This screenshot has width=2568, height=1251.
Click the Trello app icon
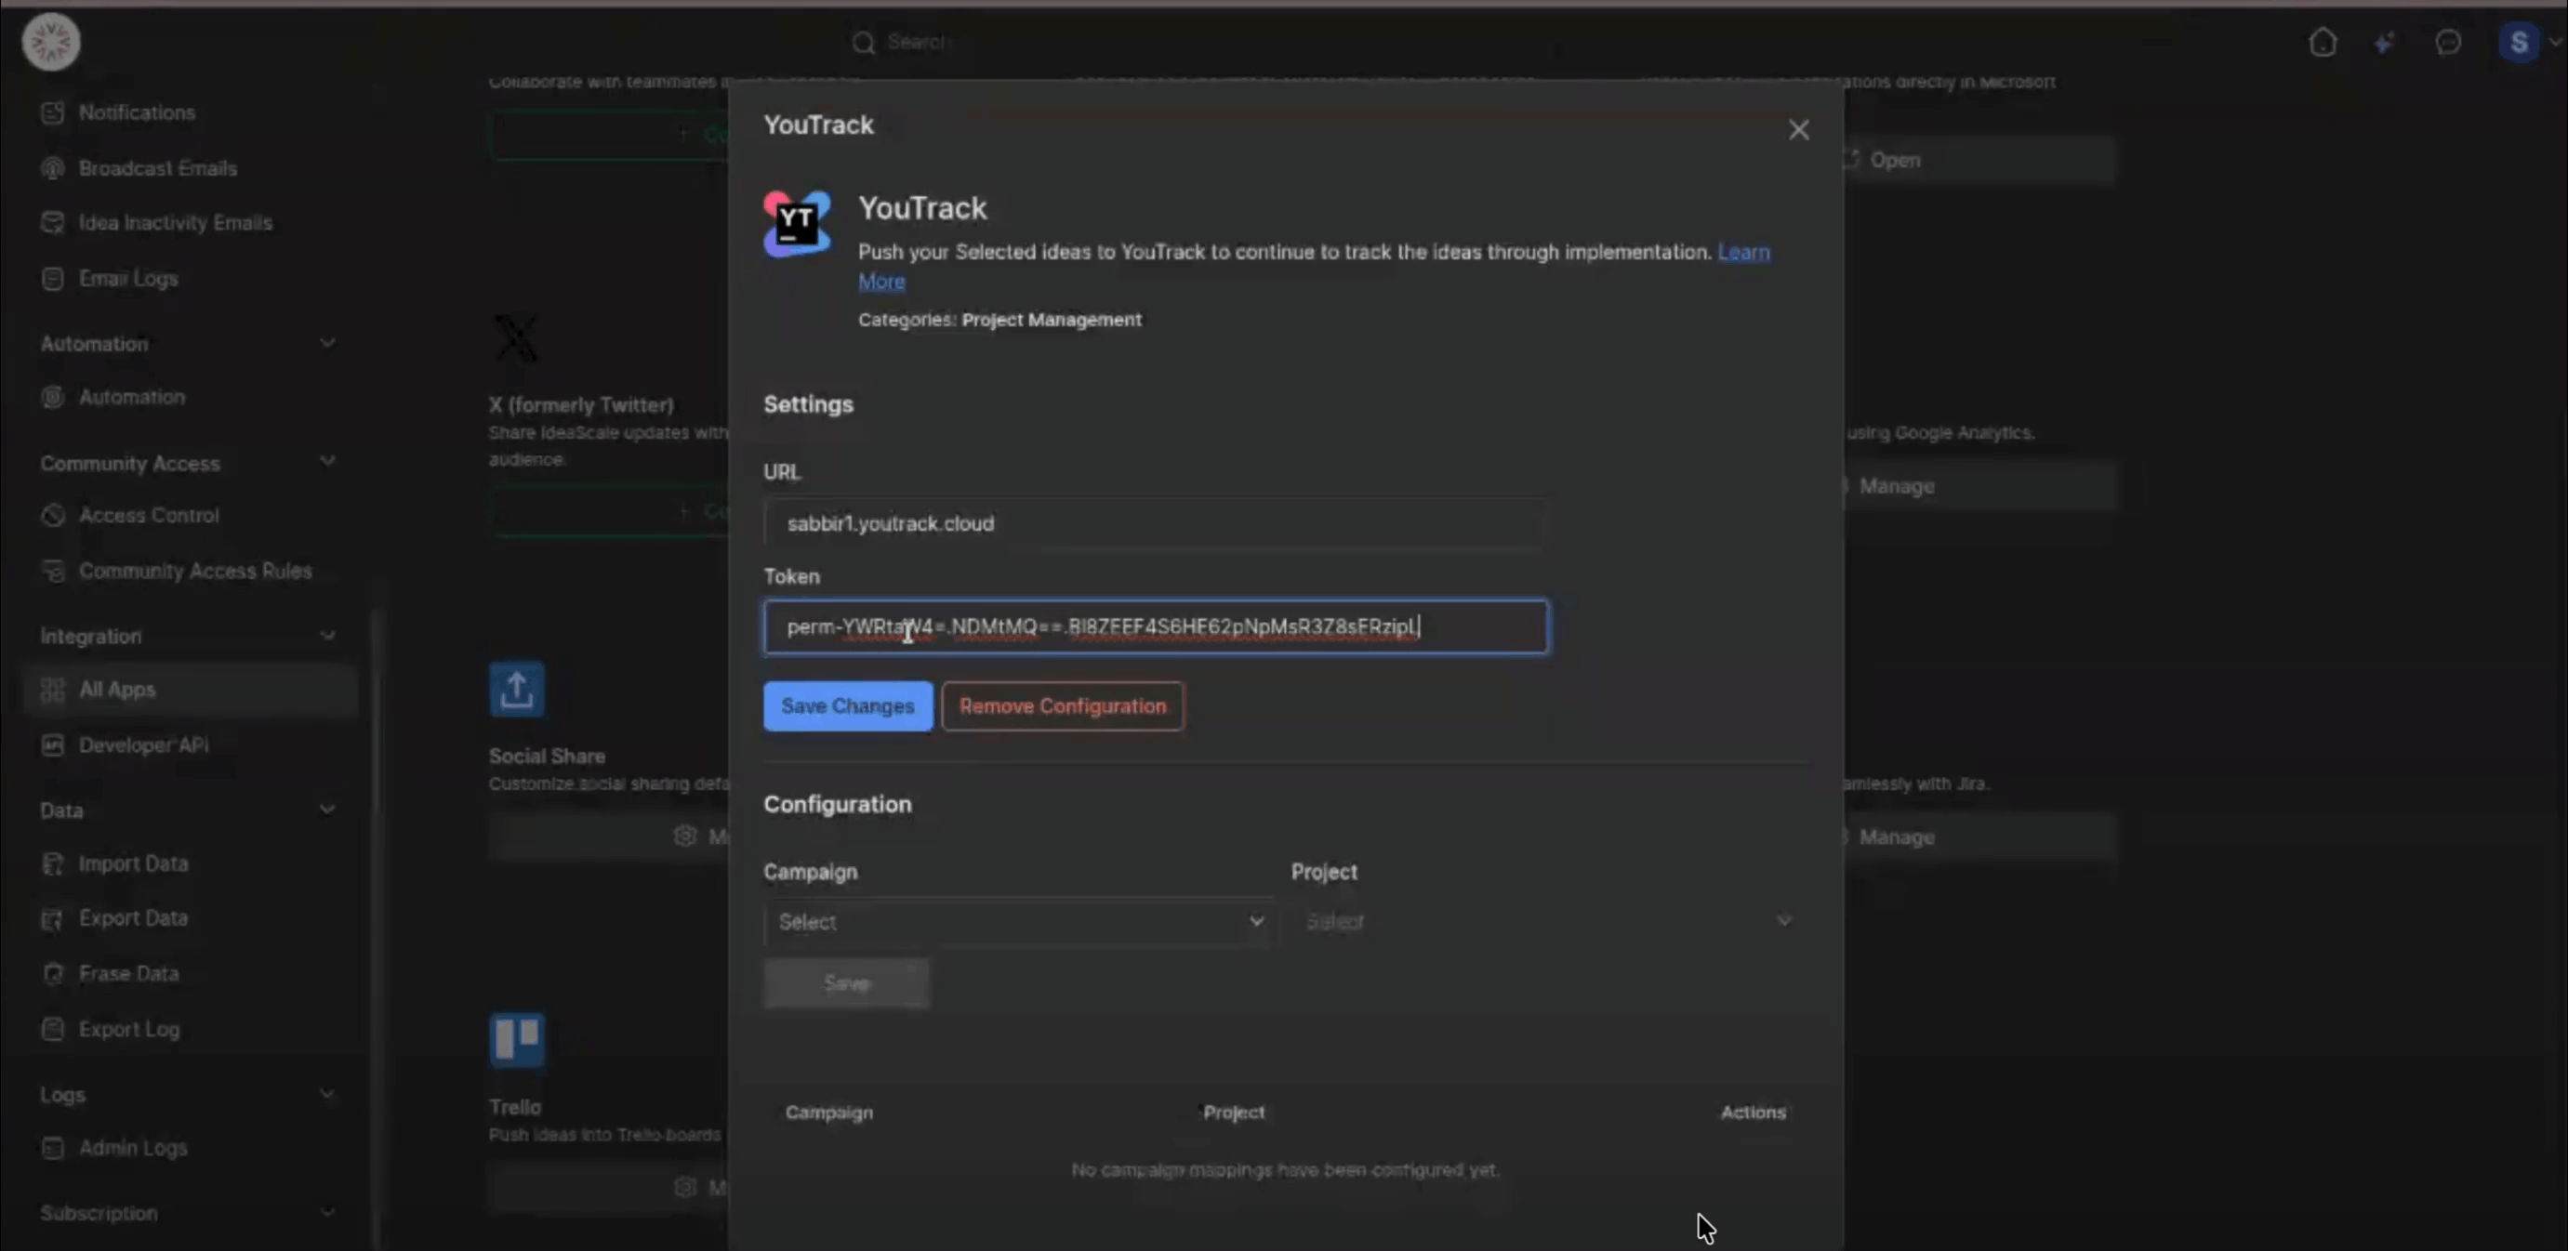point(516,1040)
